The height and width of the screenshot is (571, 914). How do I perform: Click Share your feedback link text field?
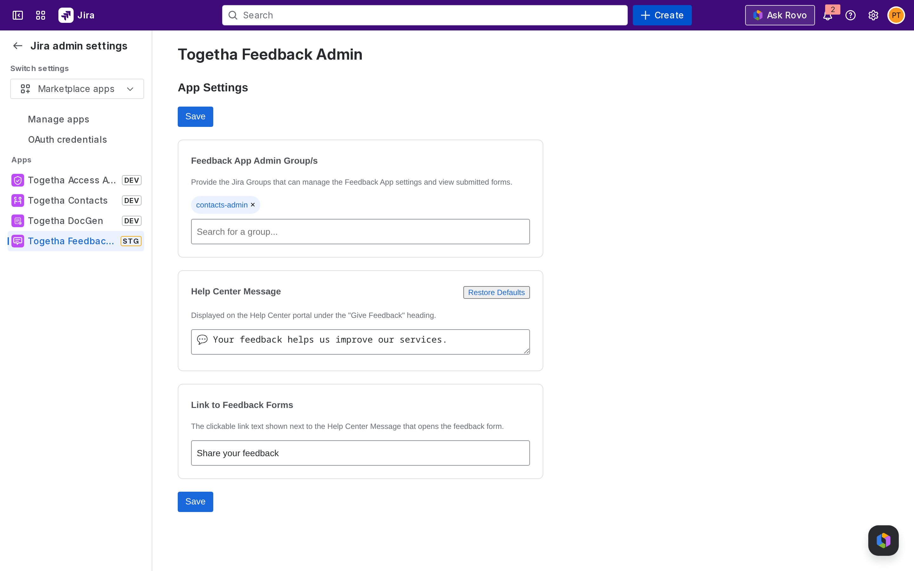point(360,453)
